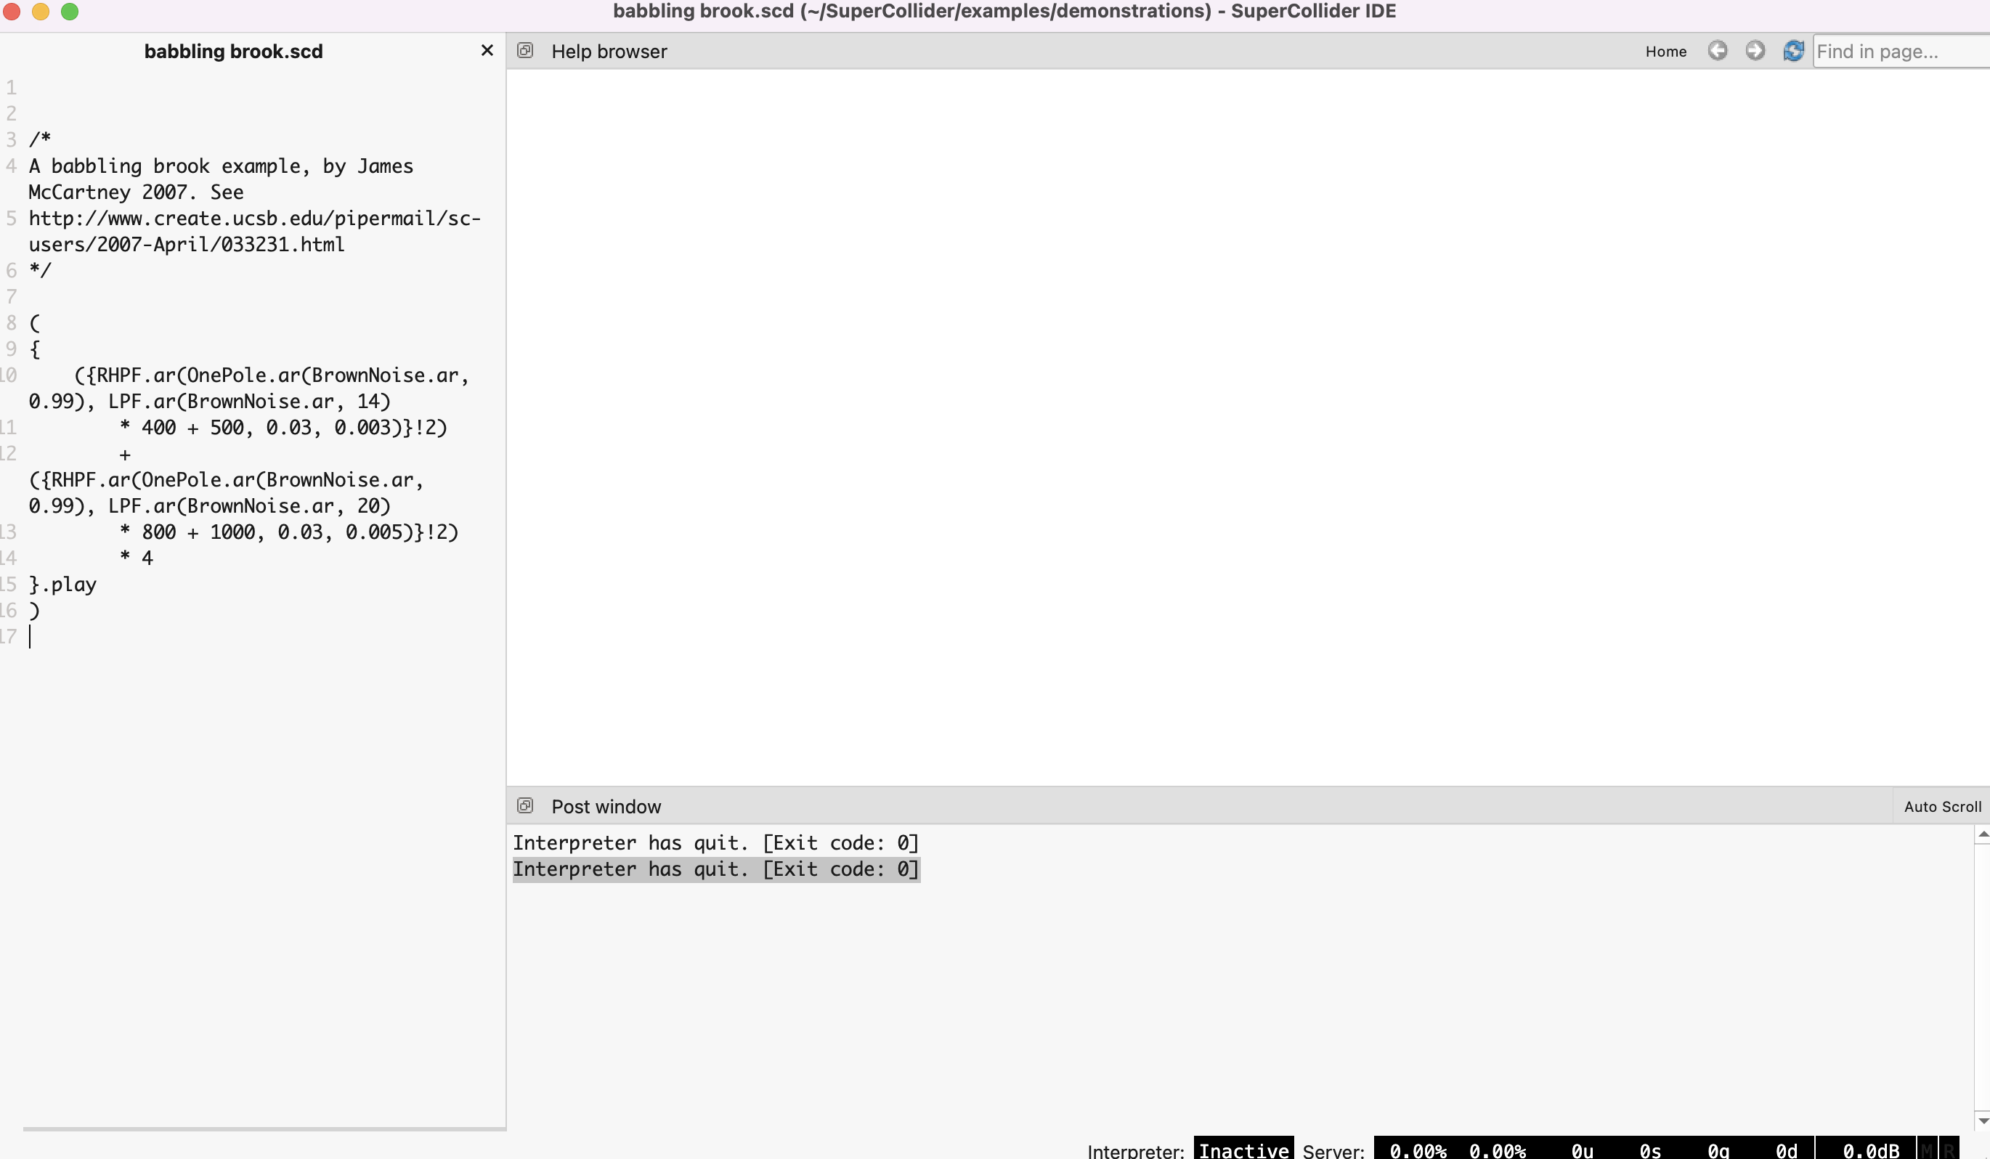Click the }.play line in the editor

62,585
